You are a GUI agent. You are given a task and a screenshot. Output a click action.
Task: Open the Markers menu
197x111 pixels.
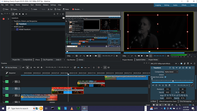[x=46, y=5]
